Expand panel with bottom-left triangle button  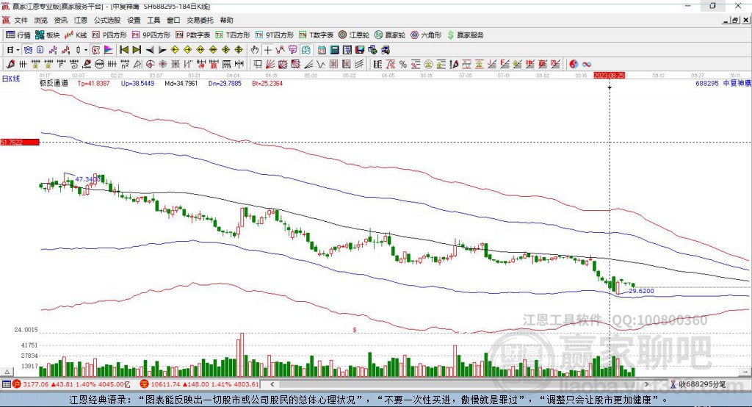7,372
